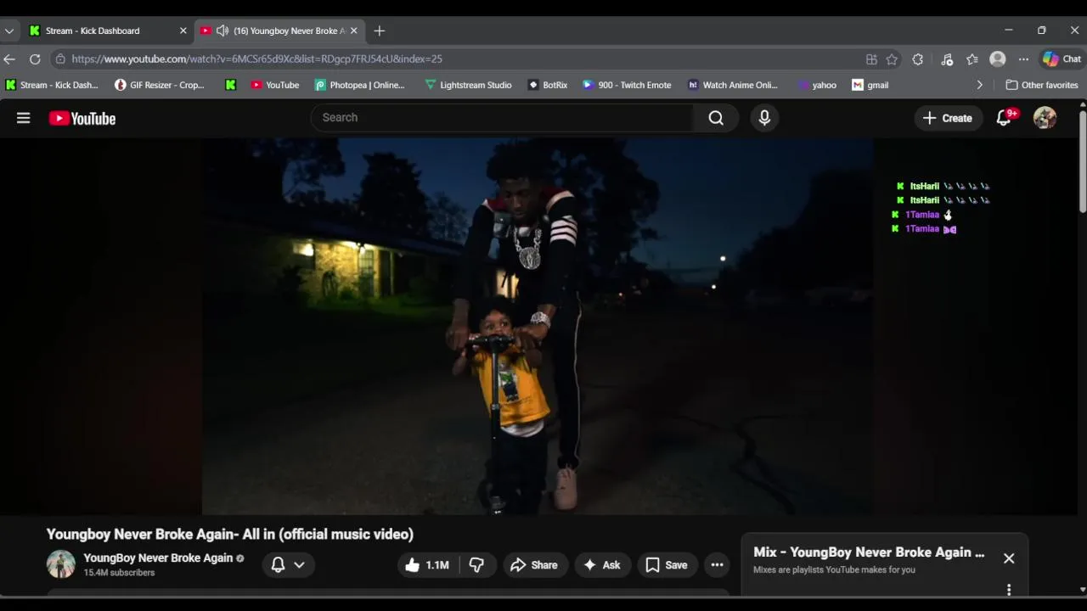Click scrollbar down arrow at bottom
This screenshot has height=611, width=1087.
1083,590
